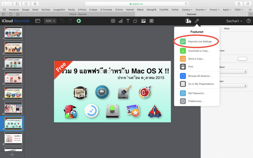This screenshot has width=253, height=158.
Task: Choose Set Password… from menu
Action: (197, 93)
